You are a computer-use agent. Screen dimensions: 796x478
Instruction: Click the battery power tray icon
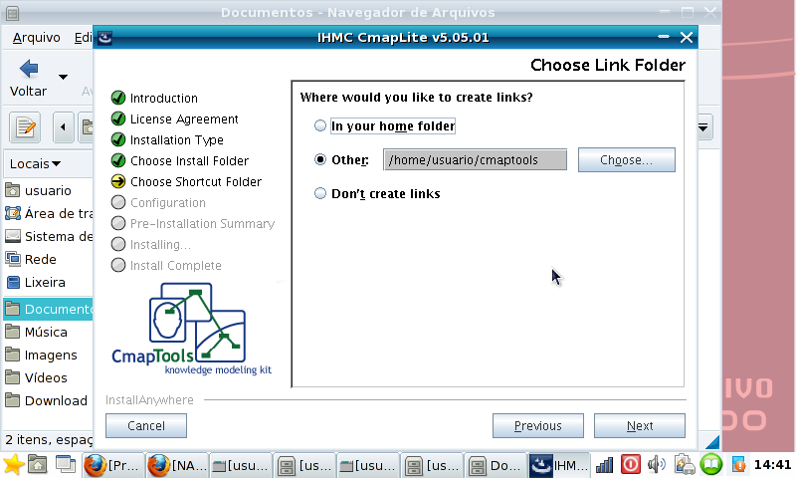[x=685, y=464]
